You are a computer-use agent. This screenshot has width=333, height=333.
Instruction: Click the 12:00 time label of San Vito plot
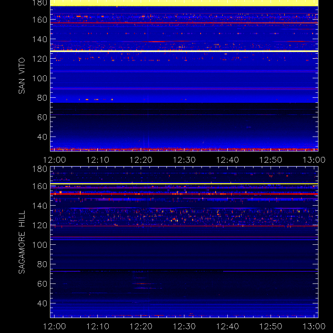[x=55, y=160]
